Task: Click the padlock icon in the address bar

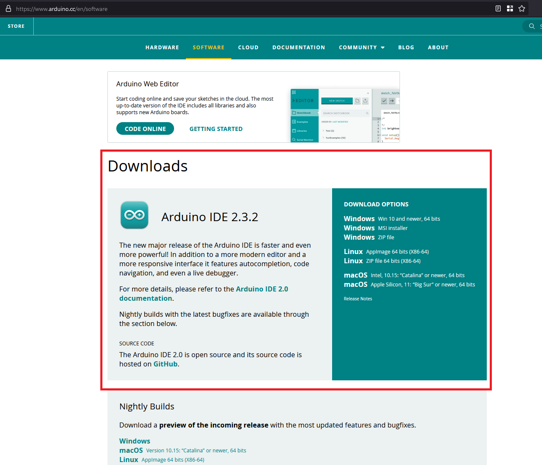Action: point(8,8)
